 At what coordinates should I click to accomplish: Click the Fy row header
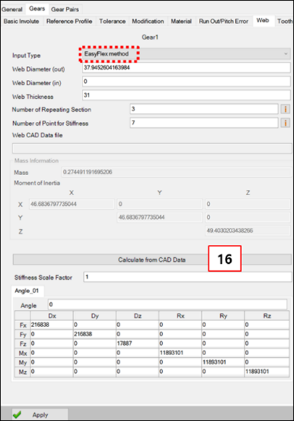pyautogui.click(x=23, y=334)
